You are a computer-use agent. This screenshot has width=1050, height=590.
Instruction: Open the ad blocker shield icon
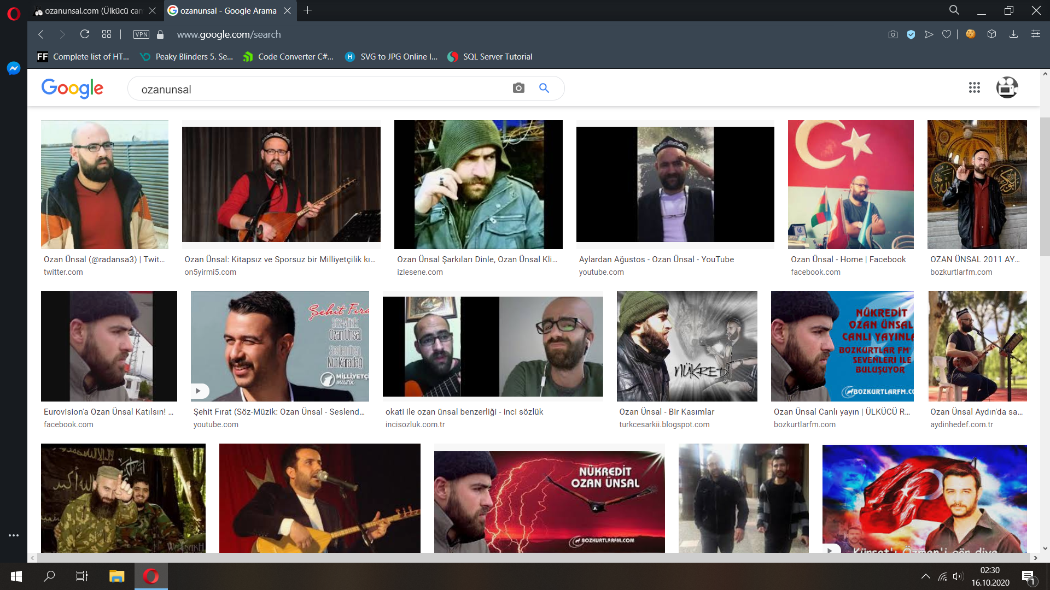click(x=911, y=34)
